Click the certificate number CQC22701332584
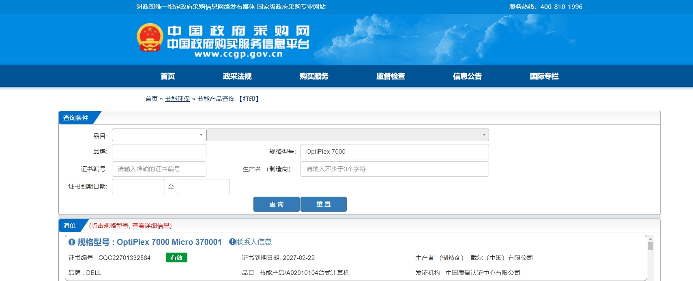The height and width of the screenshot is (281, 693). click(x=124, y=258)
